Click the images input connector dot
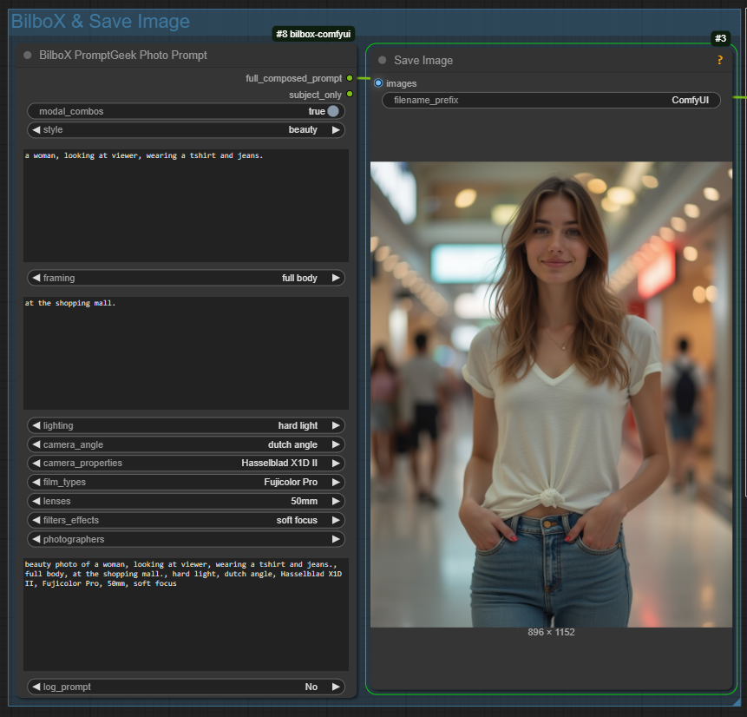 click(378, 83)
